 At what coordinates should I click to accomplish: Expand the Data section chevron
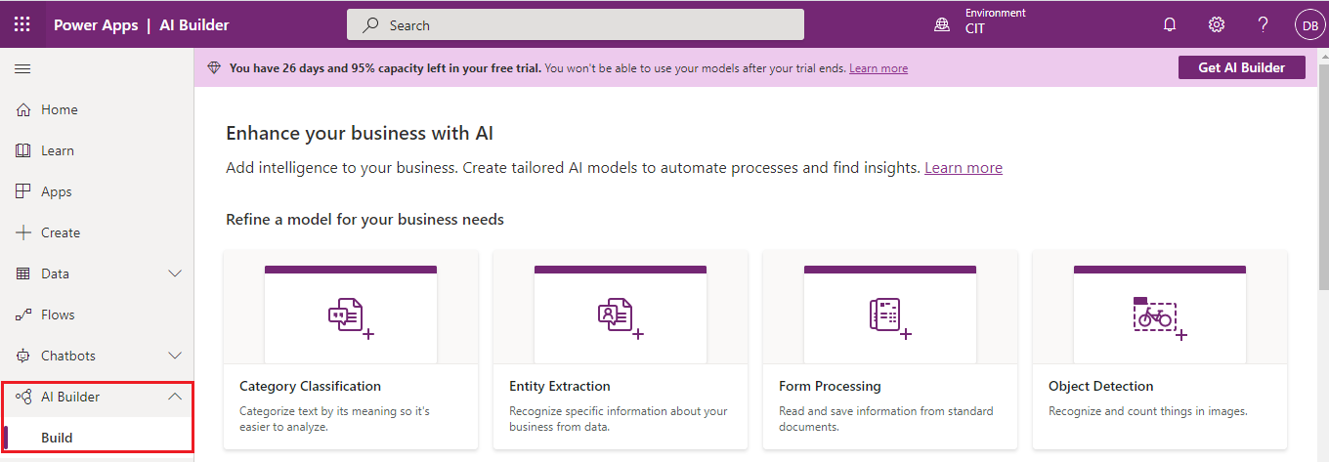[176, 273]
